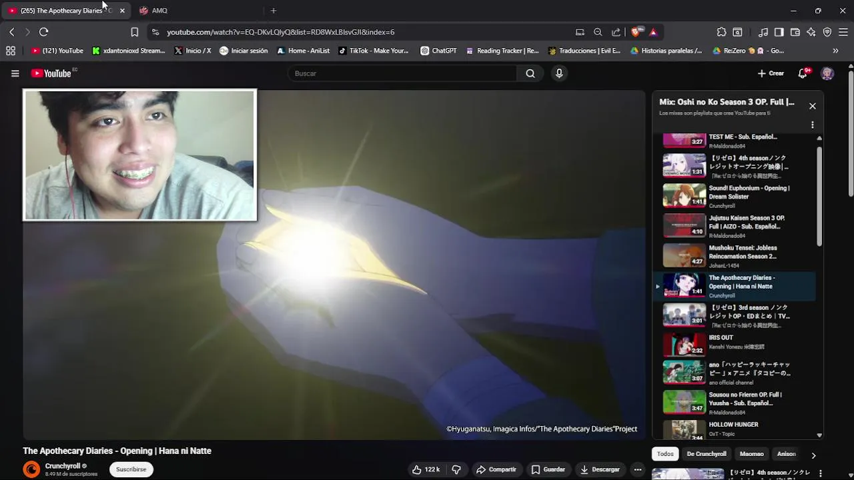Open Brave Wallet icon
The height and width of the screenshot is (480, 854).
click(x=795, y=32)
